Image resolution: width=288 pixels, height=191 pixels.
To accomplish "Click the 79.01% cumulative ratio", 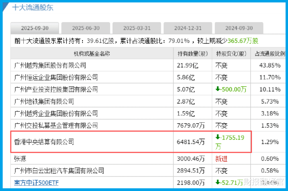I will point(179,41).
